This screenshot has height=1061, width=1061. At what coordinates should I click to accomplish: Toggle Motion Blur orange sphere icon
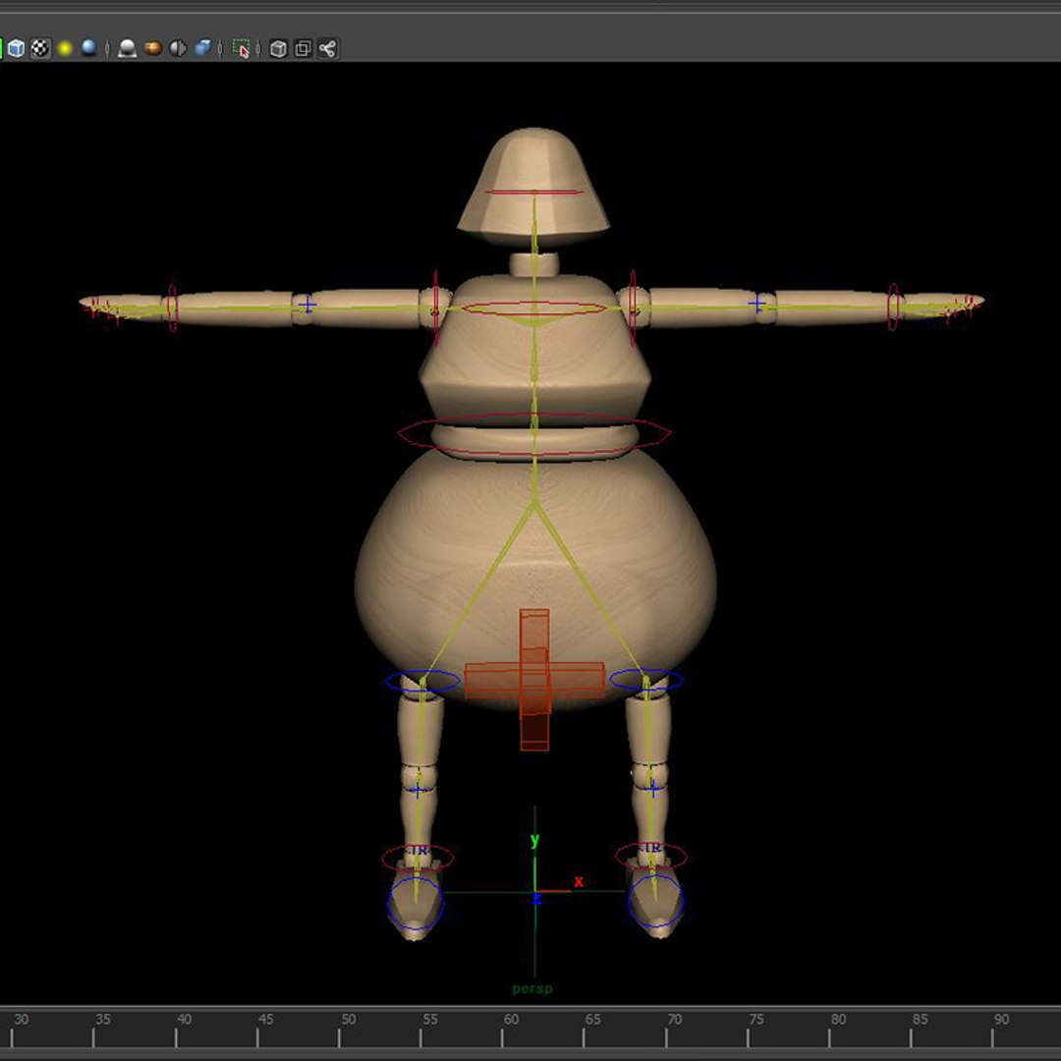tap(153, 48)
